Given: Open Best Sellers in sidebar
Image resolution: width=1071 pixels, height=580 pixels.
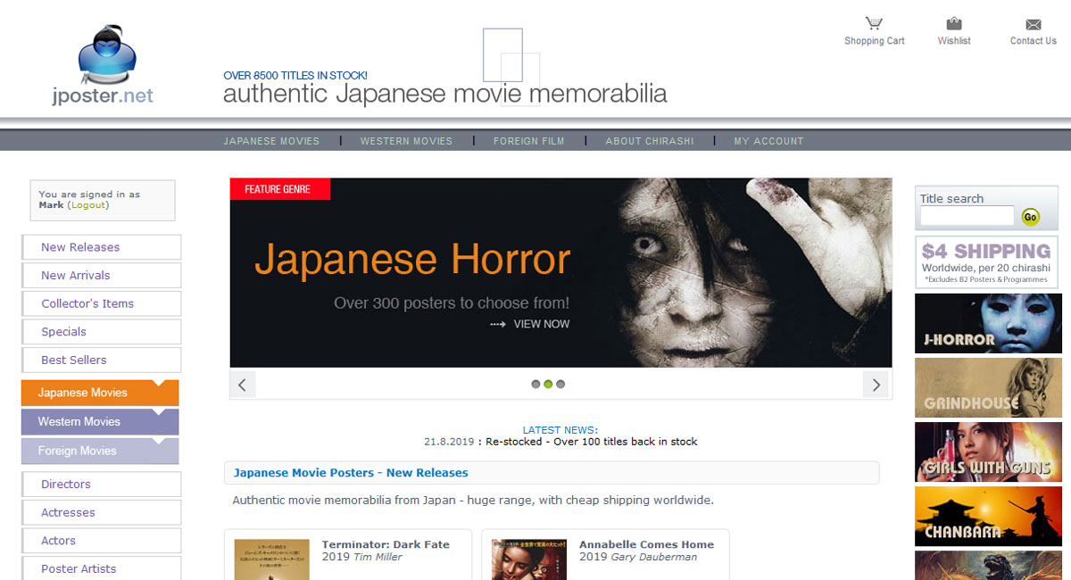Looking at the screenshot, I should click(x=102, y=360).
